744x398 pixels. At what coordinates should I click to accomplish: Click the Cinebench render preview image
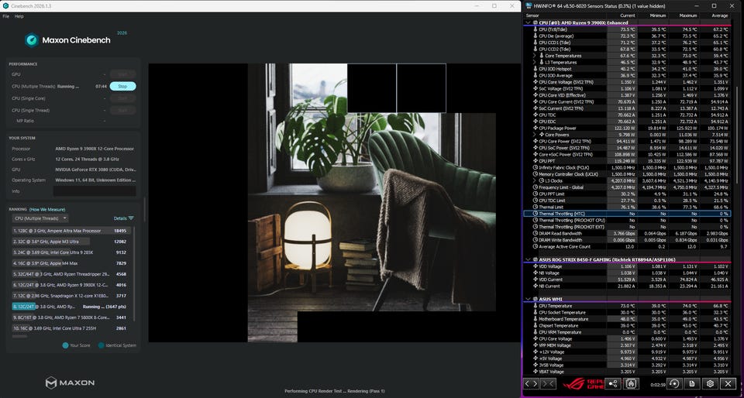[335, 203]
